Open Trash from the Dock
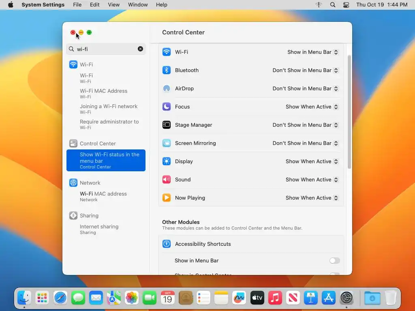Image resolution: width=415 pixels, height=311 pixels. [x=390, y=298]
